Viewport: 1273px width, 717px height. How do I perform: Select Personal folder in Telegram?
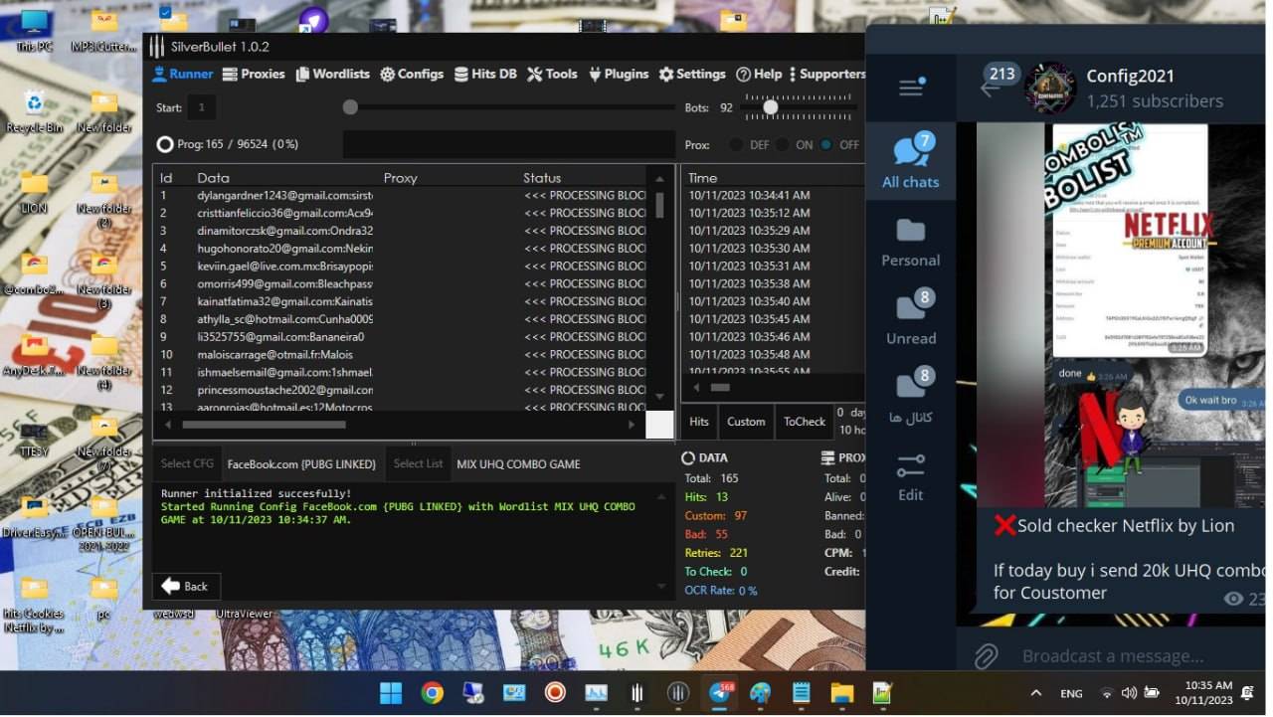911,244
